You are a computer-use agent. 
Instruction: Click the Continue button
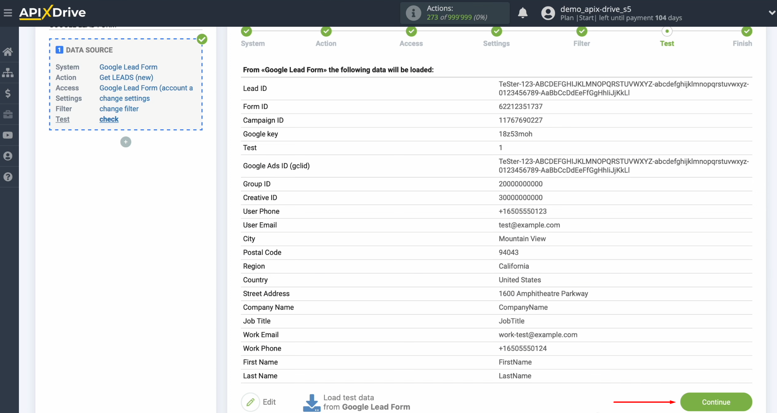pos(716,402)
